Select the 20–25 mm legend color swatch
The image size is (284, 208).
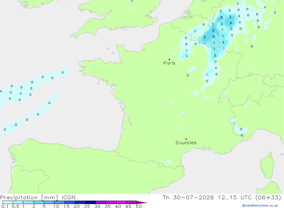(x=80, y=202)
